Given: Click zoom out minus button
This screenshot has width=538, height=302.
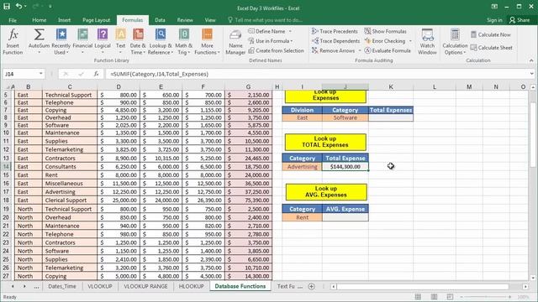Looking at the screenshot, I should [462, 296].
